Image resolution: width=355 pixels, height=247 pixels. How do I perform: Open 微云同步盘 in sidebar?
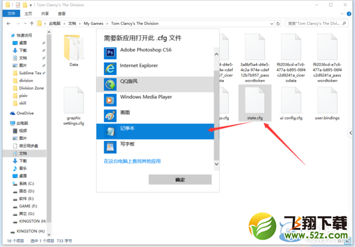[x=25, y=146]
